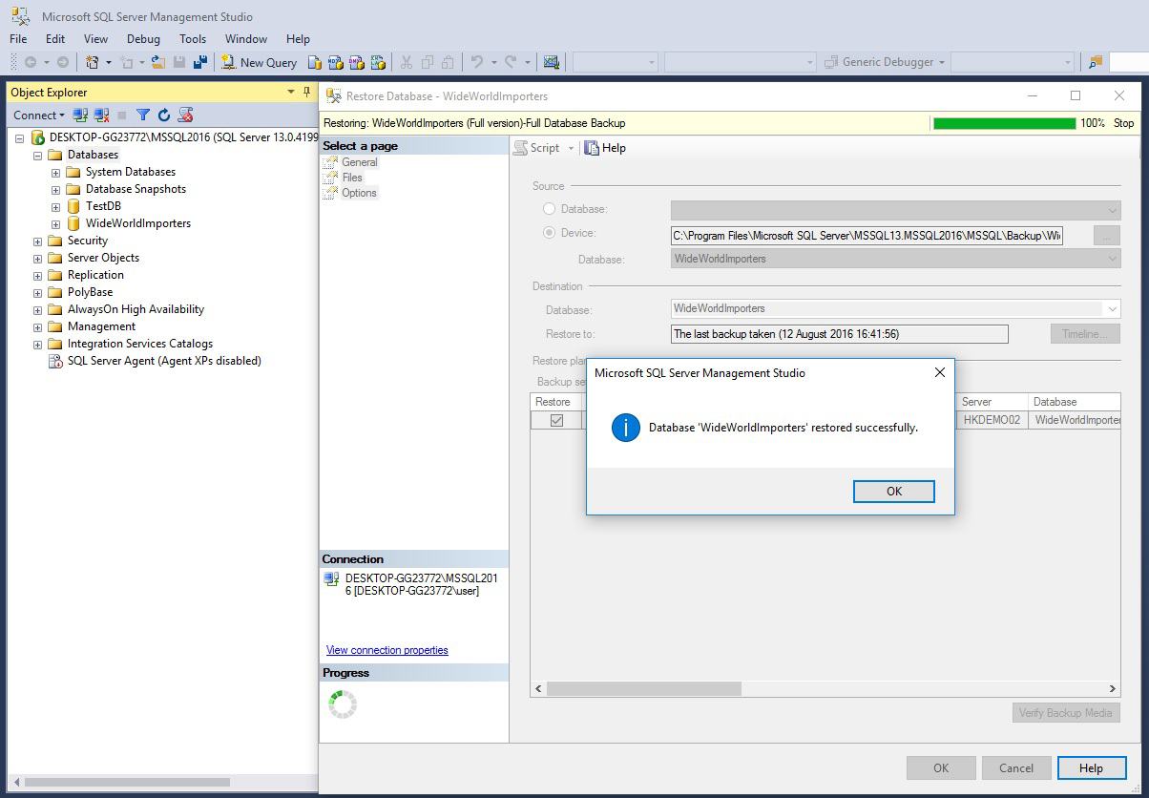This screenshot has width=1149, height=798.
Task: Click the Help button at dialog bottom
Action: pyautogui.click(x=1091, y=767)
